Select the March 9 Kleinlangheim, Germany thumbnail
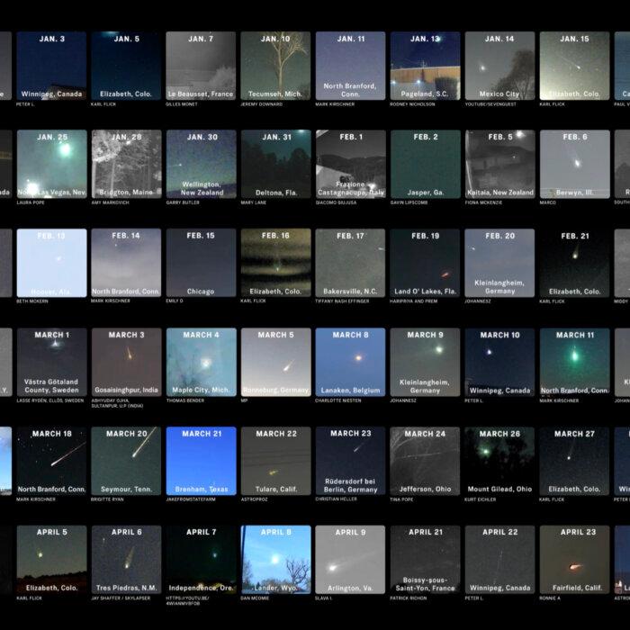 pos(425,362)
